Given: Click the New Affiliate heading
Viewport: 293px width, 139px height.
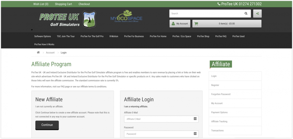Looking at the screenshot, I should click(49, 99).
